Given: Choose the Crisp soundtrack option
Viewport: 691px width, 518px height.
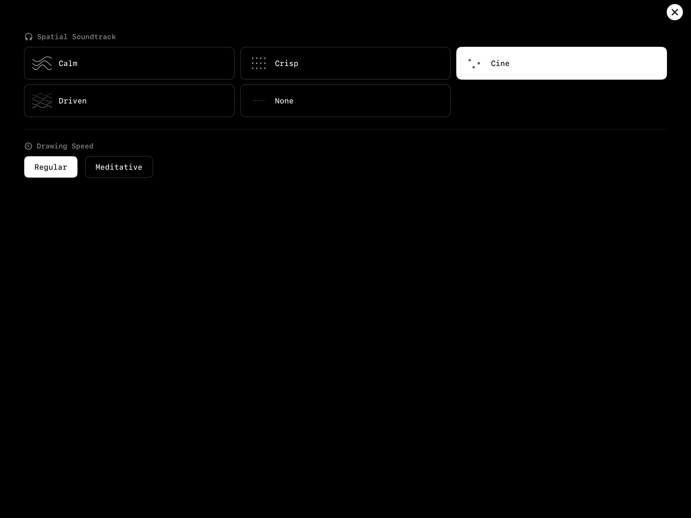Looking at the screenshot, I should click(x=345, y=63).
